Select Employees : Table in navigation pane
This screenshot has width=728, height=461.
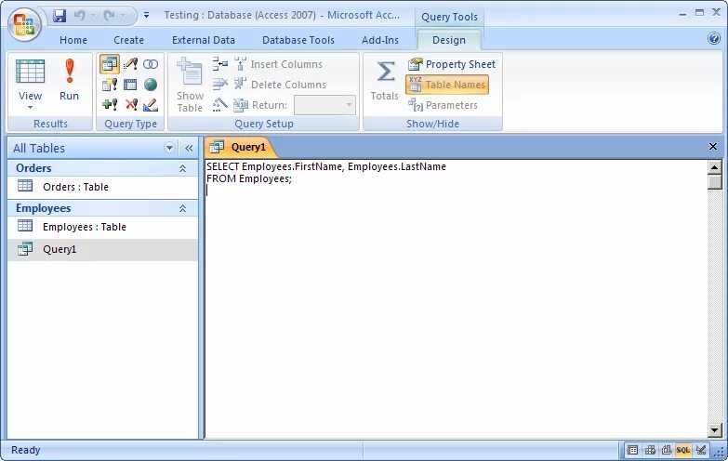click(x=102, y=227)
